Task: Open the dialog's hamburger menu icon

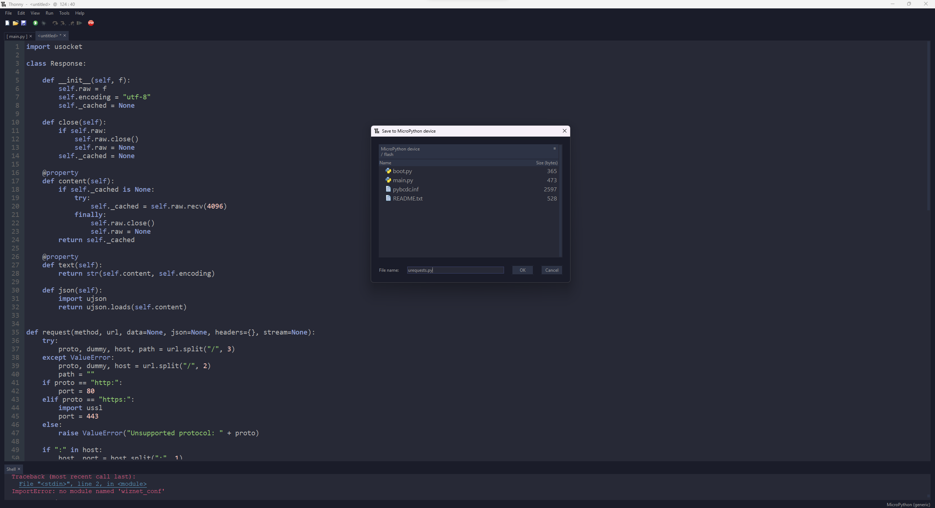Action: coord(554,148)
